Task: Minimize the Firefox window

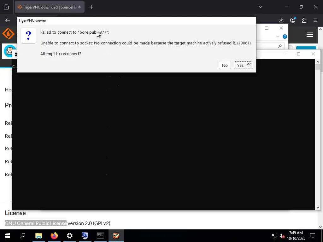Action: tap(286, 7)
